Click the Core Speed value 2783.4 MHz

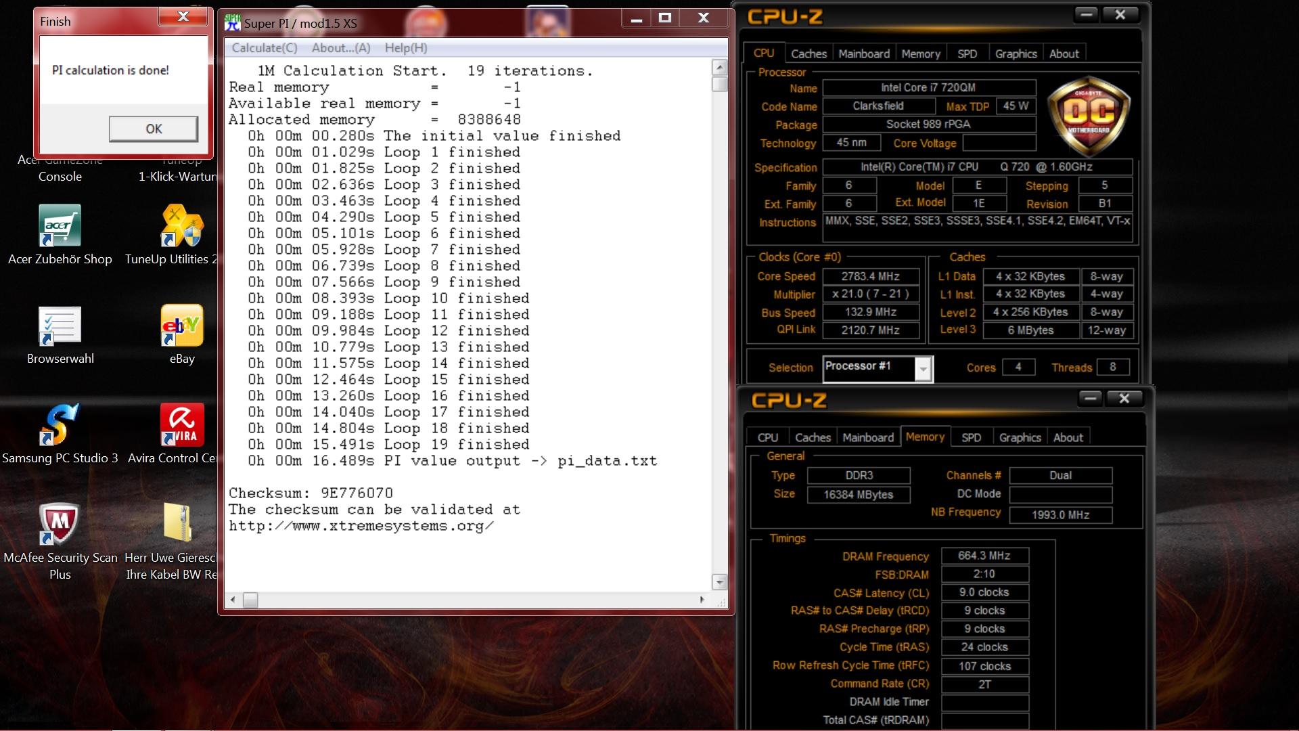tap(870, 276)
